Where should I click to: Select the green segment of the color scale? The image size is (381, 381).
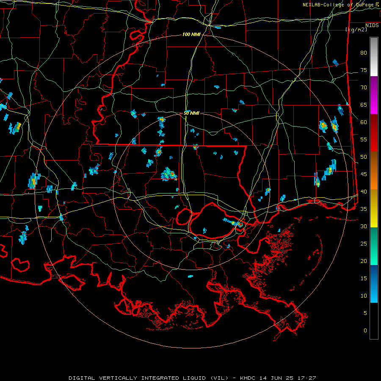click(374, 246)
